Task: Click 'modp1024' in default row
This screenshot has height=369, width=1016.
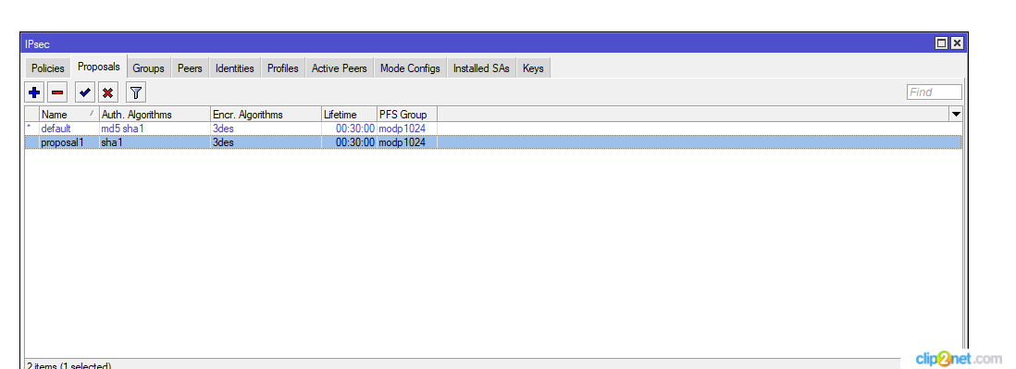Action: (403, 129)
